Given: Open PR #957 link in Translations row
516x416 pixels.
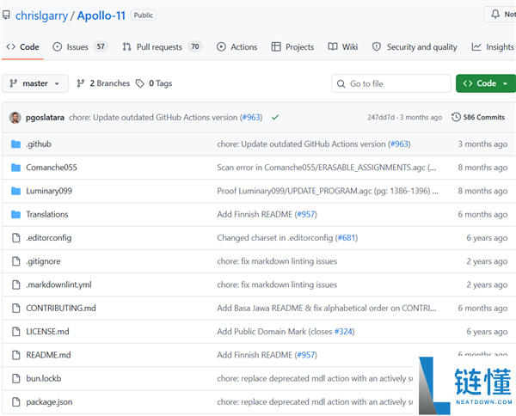Looking at the screenshot, I should coord(305,214).
